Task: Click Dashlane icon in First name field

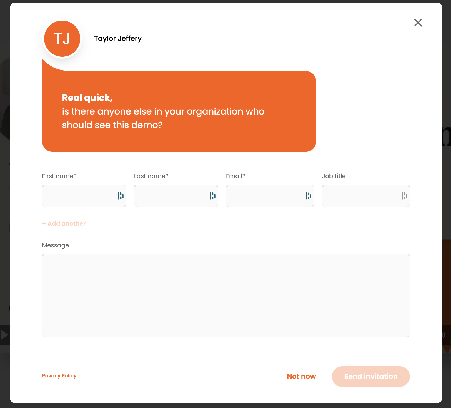Action: 121,196
